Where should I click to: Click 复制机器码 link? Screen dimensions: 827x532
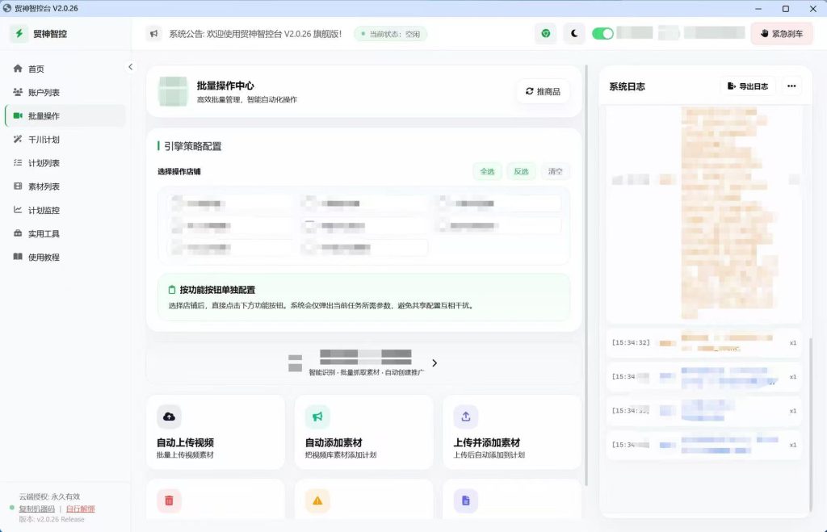37,509
